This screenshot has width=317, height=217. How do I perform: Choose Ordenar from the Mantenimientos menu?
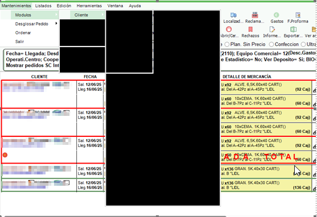pyautogui.click(x=23, y=33)
